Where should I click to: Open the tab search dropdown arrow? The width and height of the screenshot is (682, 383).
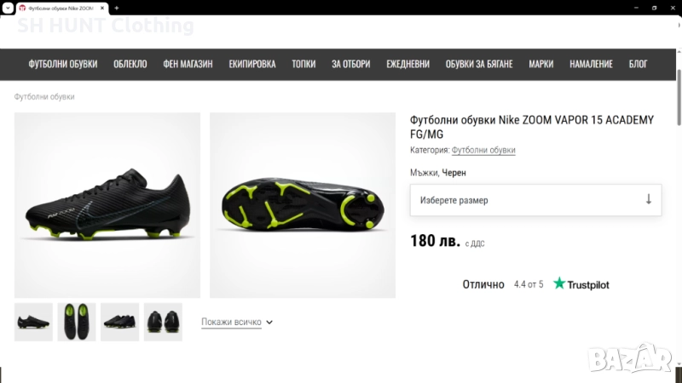point(8,7)
